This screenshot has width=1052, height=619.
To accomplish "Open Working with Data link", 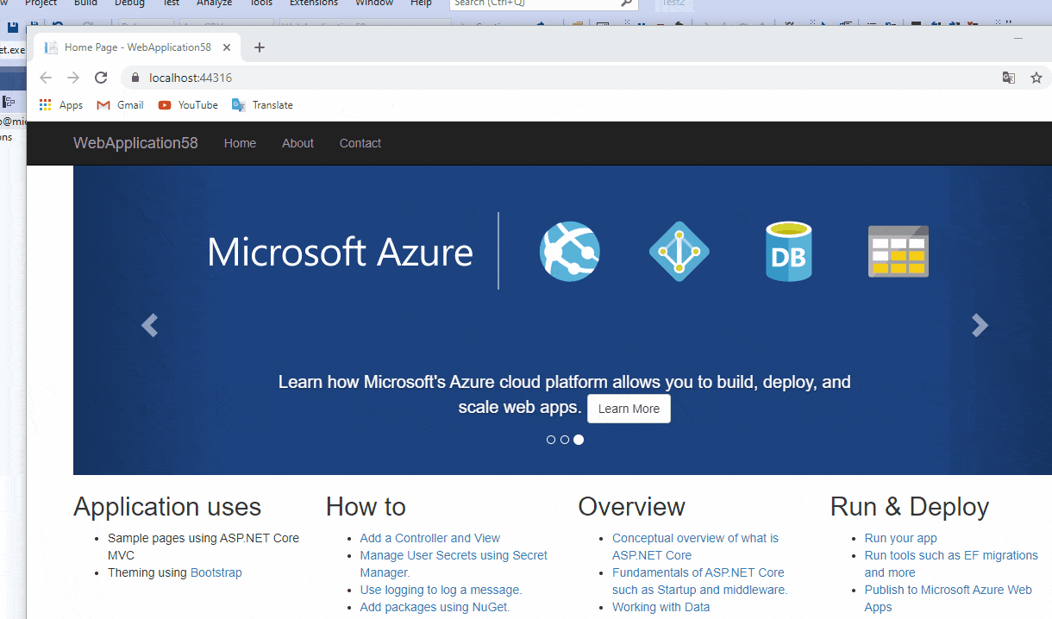I will [661, 607].
